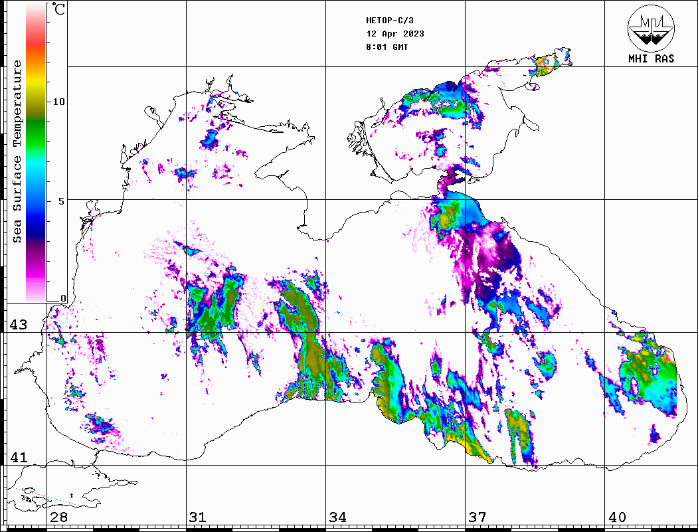Click the °C unit label

coord(59,10)
